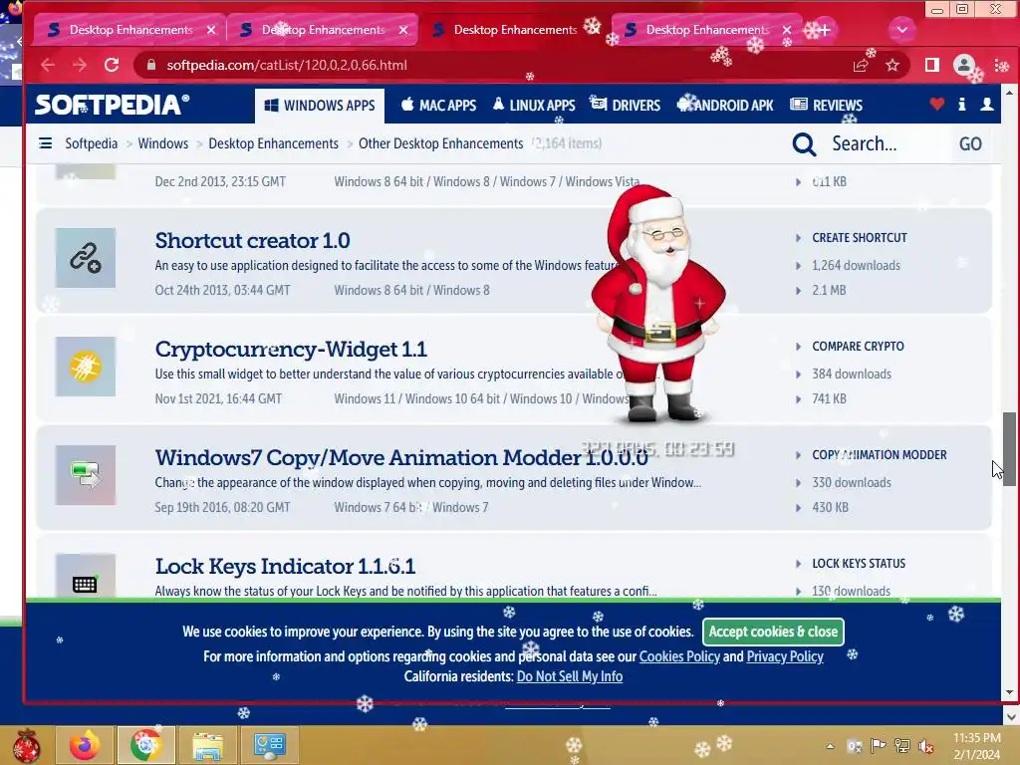The width and height of the screenshot is (1020, 765).
Task: Go to Windows breadcrumb link
Action: (163, 143)
